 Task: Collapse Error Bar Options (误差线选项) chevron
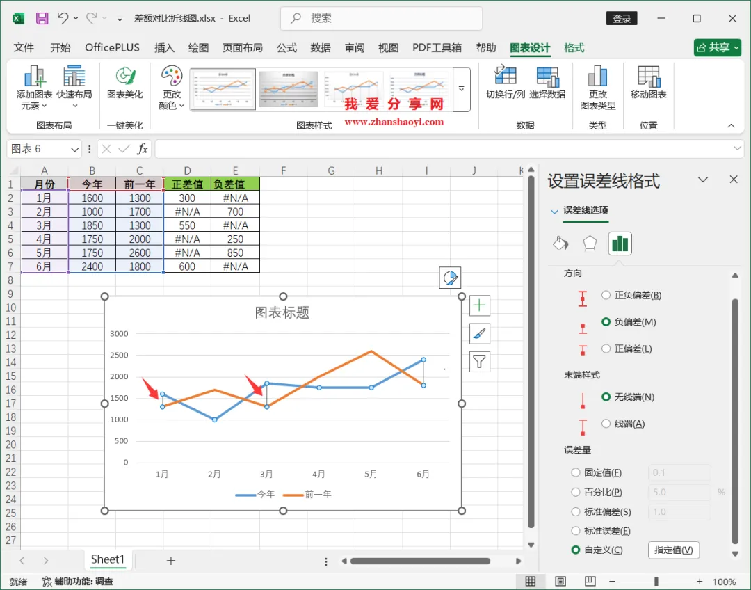(555, 212)
